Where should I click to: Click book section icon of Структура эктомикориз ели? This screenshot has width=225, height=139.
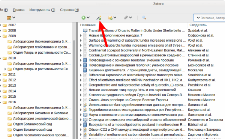[85, 120]
